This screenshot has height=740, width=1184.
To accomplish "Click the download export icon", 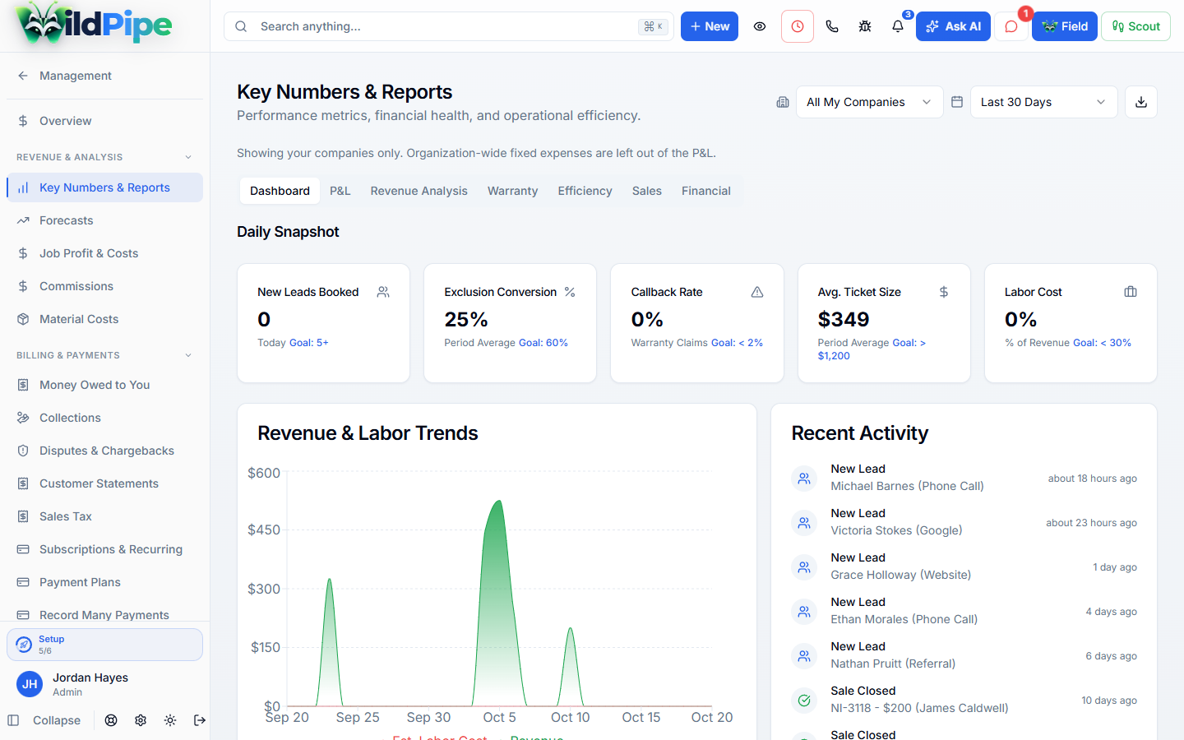I will point(1141,102).
